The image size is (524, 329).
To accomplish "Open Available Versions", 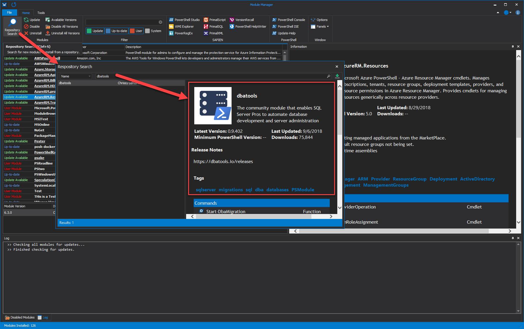I will point(61,20).
